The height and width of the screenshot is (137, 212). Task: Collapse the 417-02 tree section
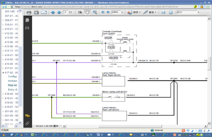[x=3, y=73]
